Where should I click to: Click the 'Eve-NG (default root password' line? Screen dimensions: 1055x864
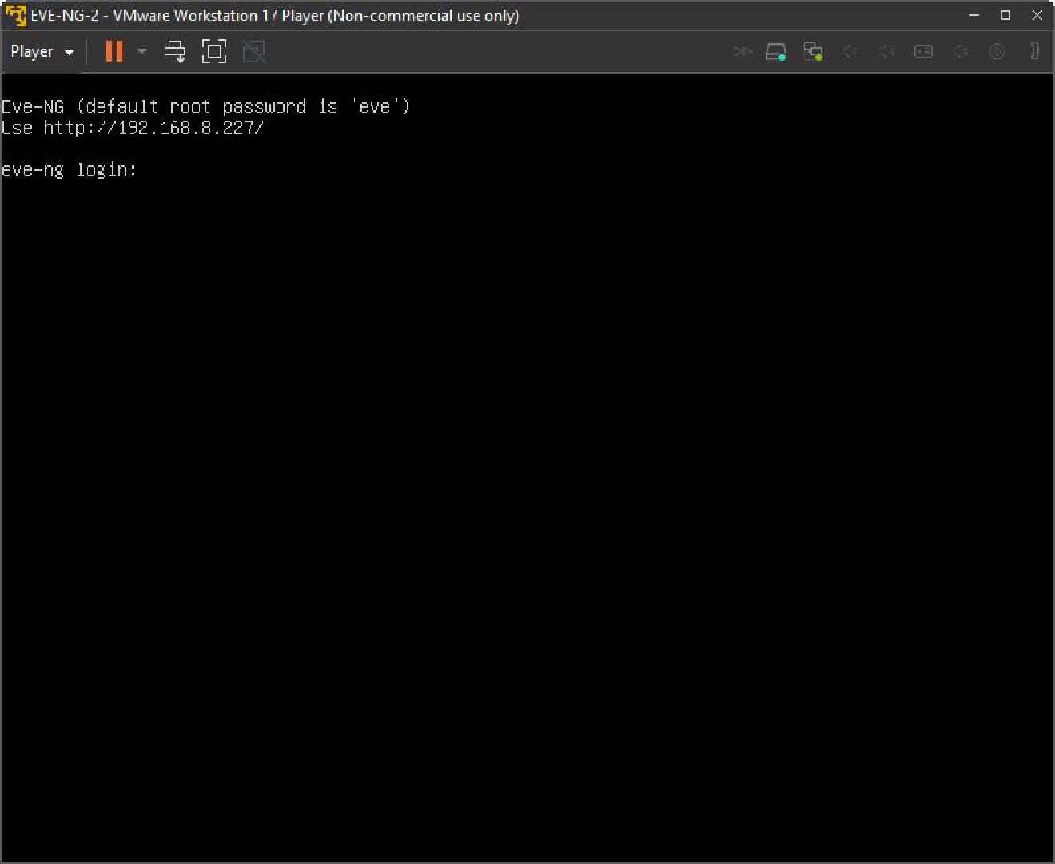pos(205,106)
